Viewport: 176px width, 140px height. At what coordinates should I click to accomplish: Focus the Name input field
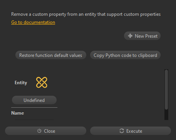tap(34, 120)
